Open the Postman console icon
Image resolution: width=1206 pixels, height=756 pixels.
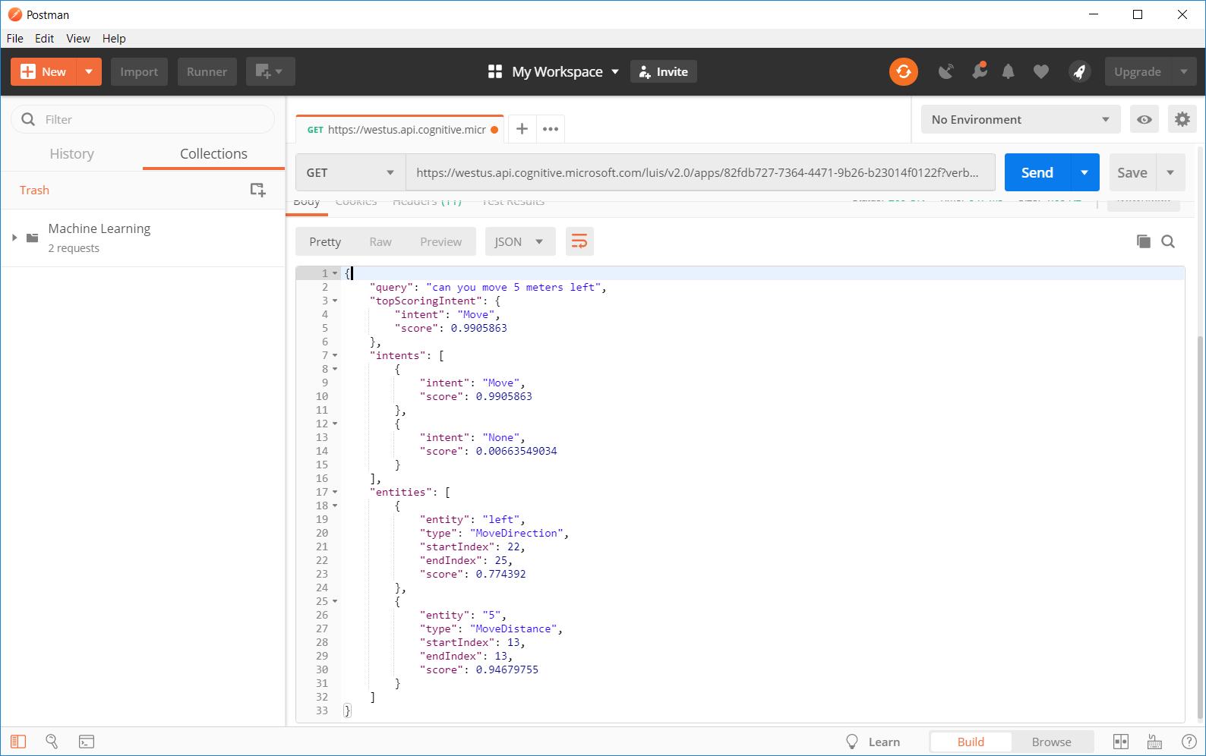pyautogui.click(x=87, y=742)
